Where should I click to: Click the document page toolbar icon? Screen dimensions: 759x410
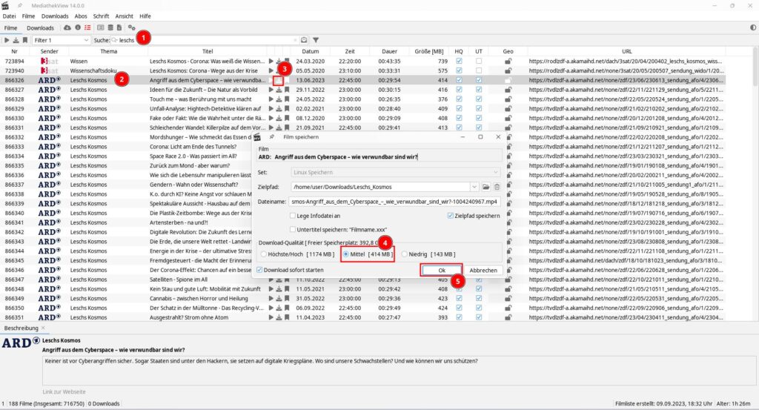119,27
